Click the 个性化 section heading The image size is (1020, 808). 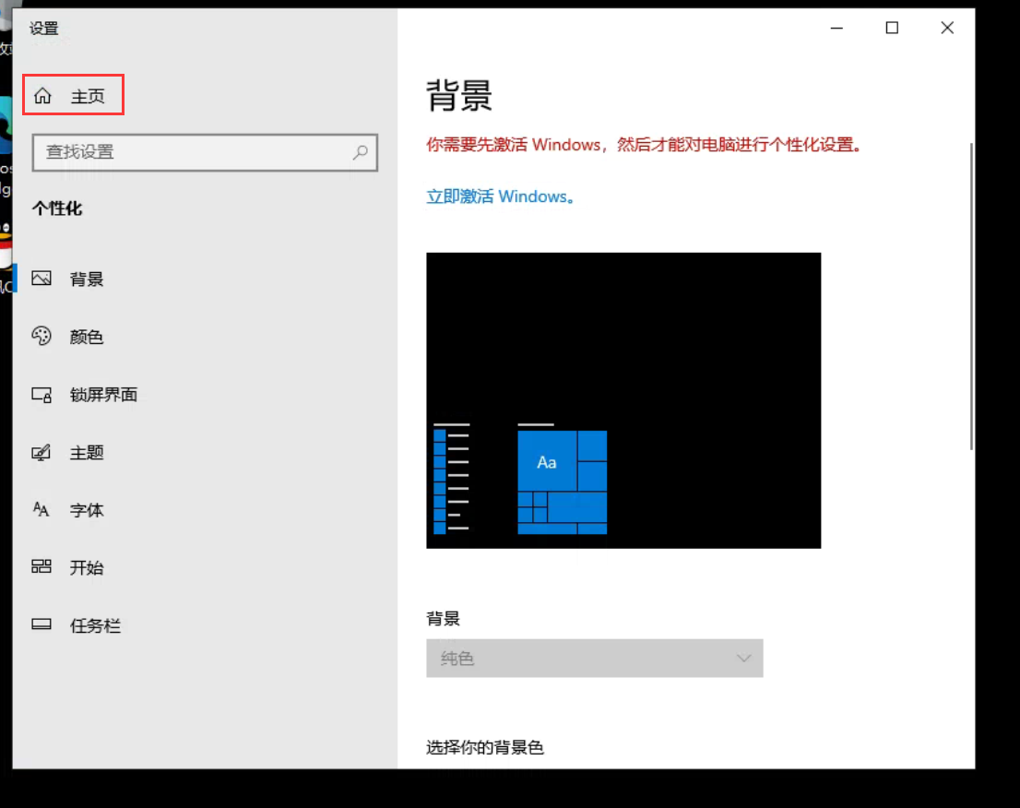pos(57,208)
